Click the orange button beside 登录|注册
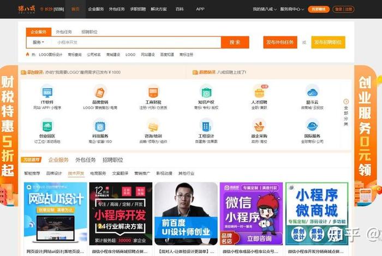This screenshot has width=382, height=256. (319, 9)
